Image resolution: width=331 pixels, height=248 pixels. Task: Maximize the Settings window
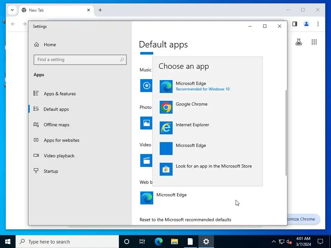[265, 26]
